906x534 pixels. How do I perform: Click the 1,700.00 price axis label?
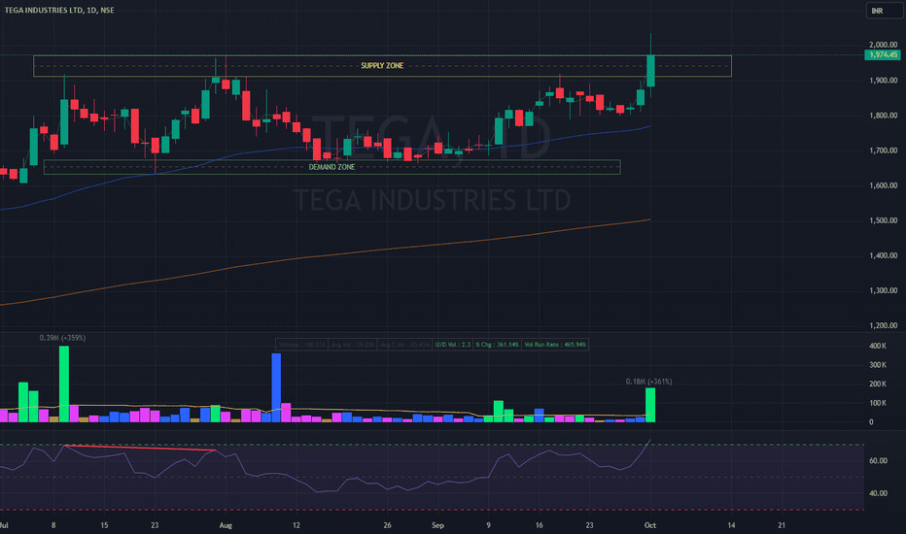[883, 150]
